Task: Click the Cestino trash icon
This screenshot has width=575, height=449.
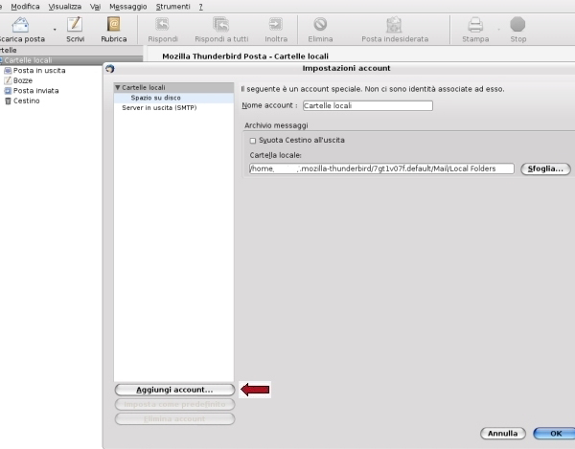Action: [x=8, y=101]
